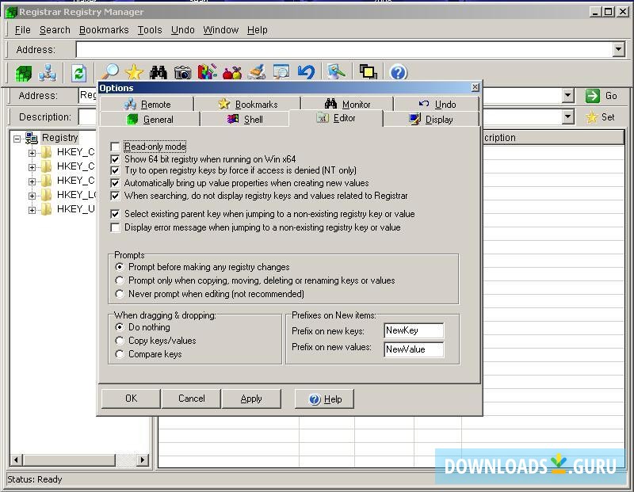Click the Registry root computer icon
The width and height of the screenshot is (634, 492).
(32, 138)
